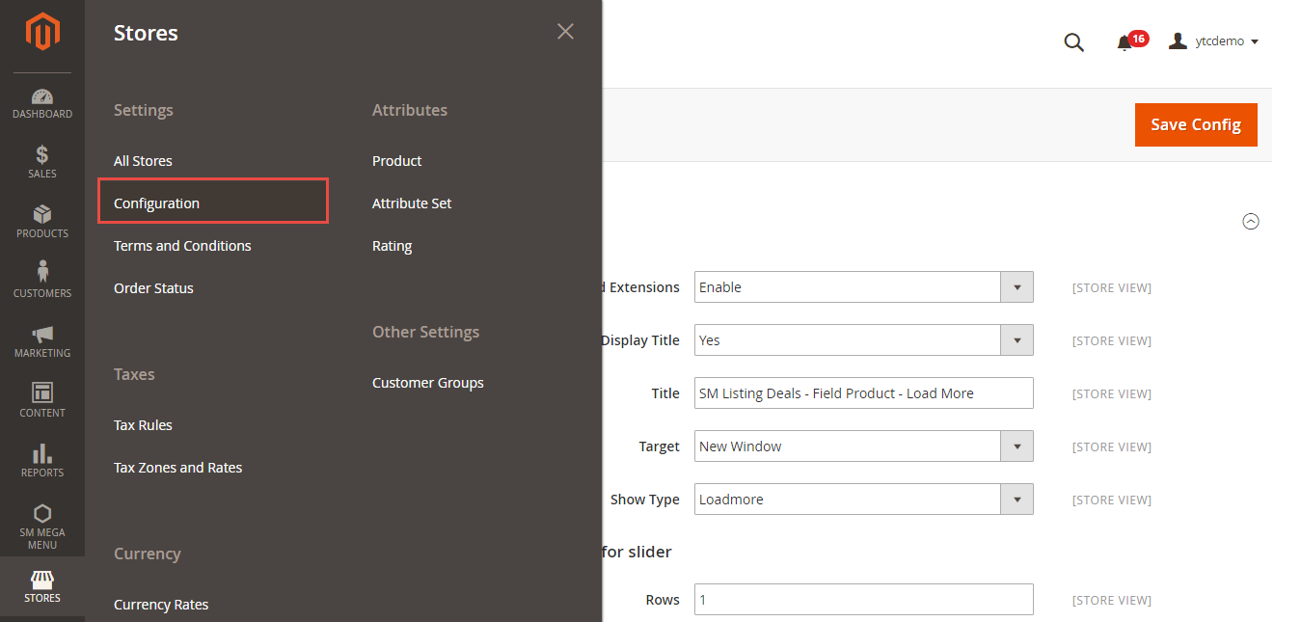Expand the Enable Extensions dropdown

point(1016,287)
